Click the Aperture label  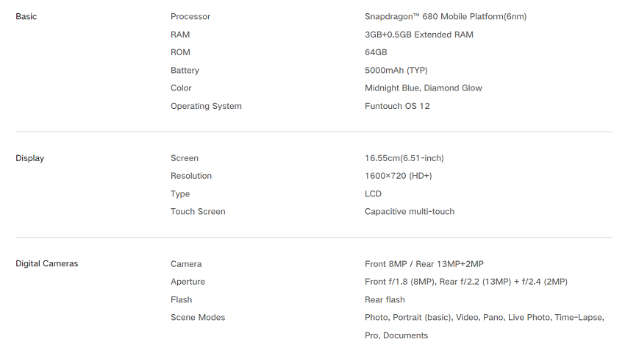(x=187, y=282)
